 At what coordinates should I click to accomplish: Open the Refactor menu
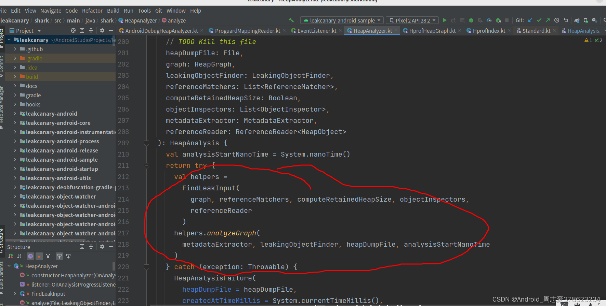(x=92, y=11)
